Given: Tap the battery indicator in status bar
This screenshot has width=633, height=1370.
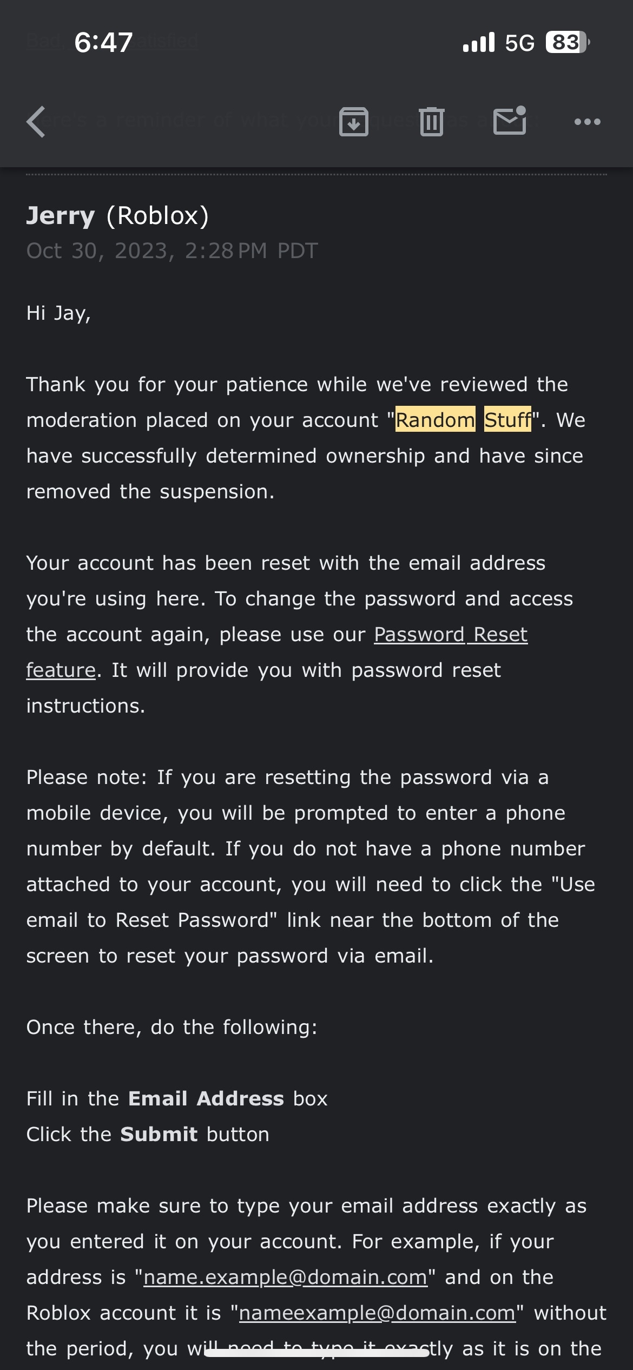Looking at the screenshot, I should coord(566,42).
